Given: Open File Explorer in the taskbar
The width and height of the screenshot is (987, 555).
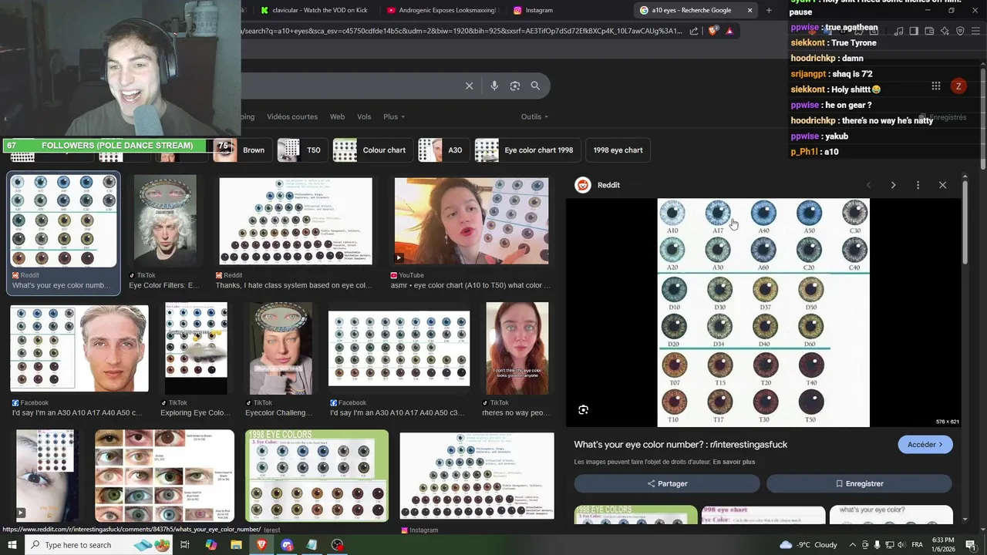Looking at the screenshot, I should 236,545.
